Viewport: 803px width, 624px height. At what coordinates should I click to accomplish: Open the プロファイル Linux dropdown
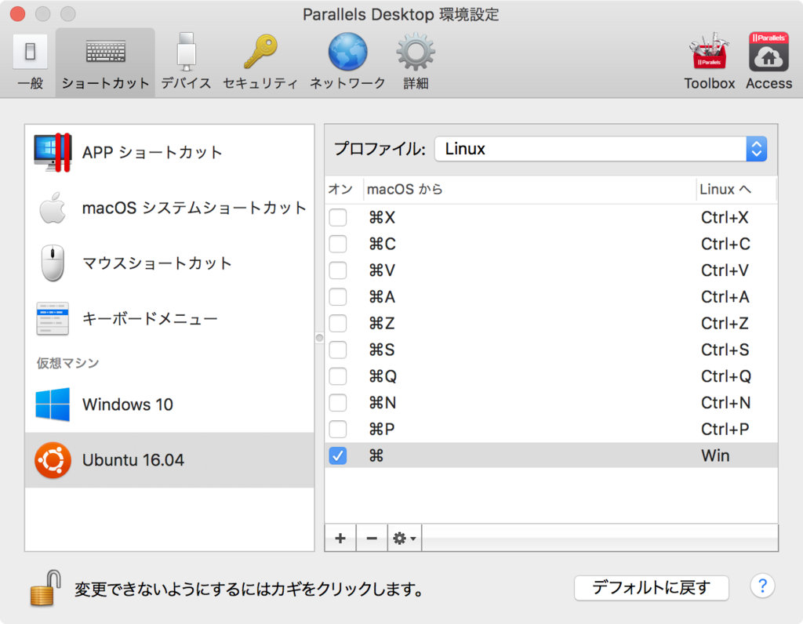pyautogui.click(x=601, y=149)
